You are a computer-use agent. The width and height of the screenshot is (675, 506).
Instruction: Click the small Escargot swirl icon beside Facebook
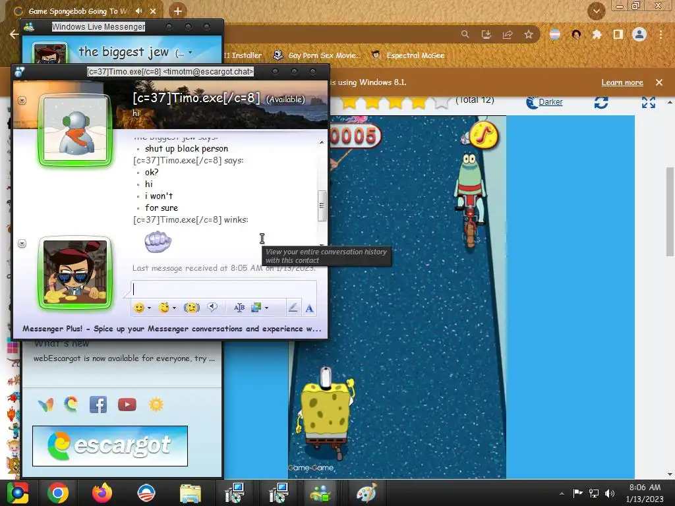(x=71, y=405)
